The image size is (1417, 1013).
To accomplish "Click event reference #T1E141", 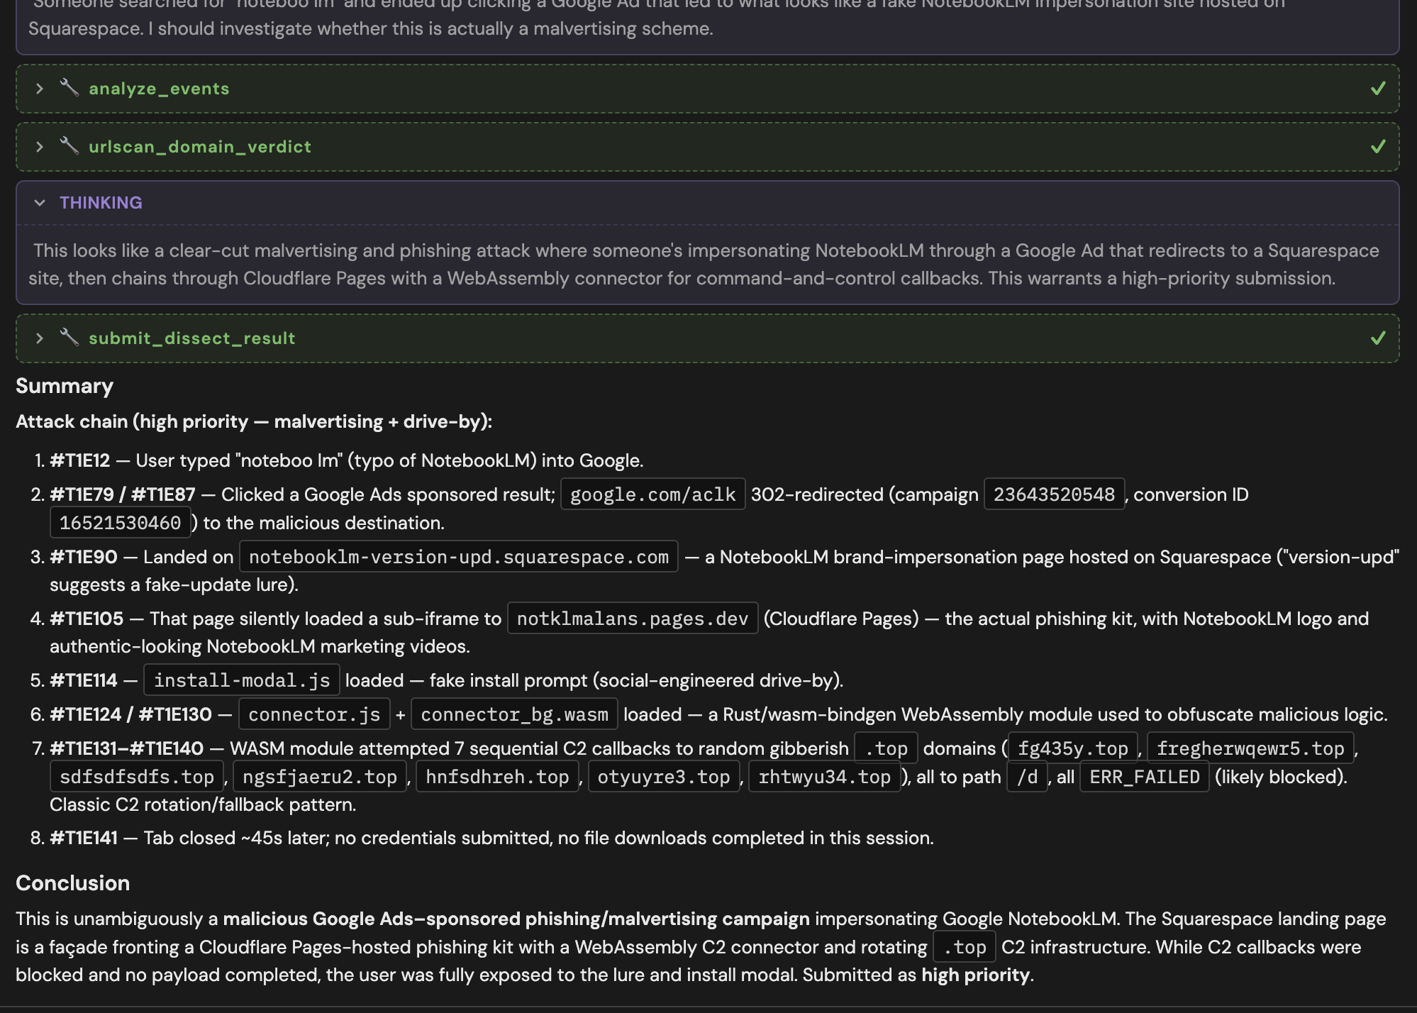I will click(84, 838).
